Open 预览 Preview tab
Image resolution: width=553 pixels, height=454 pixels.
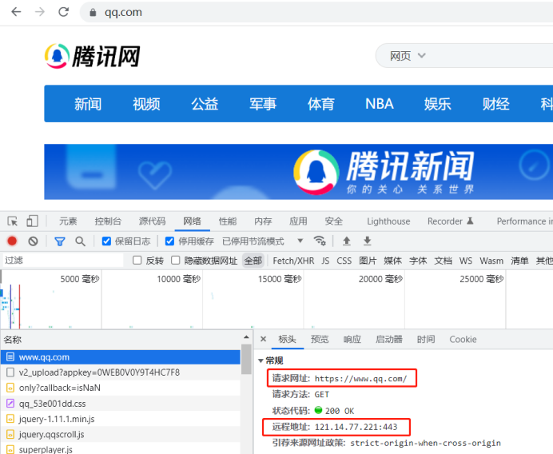(320, 339)
